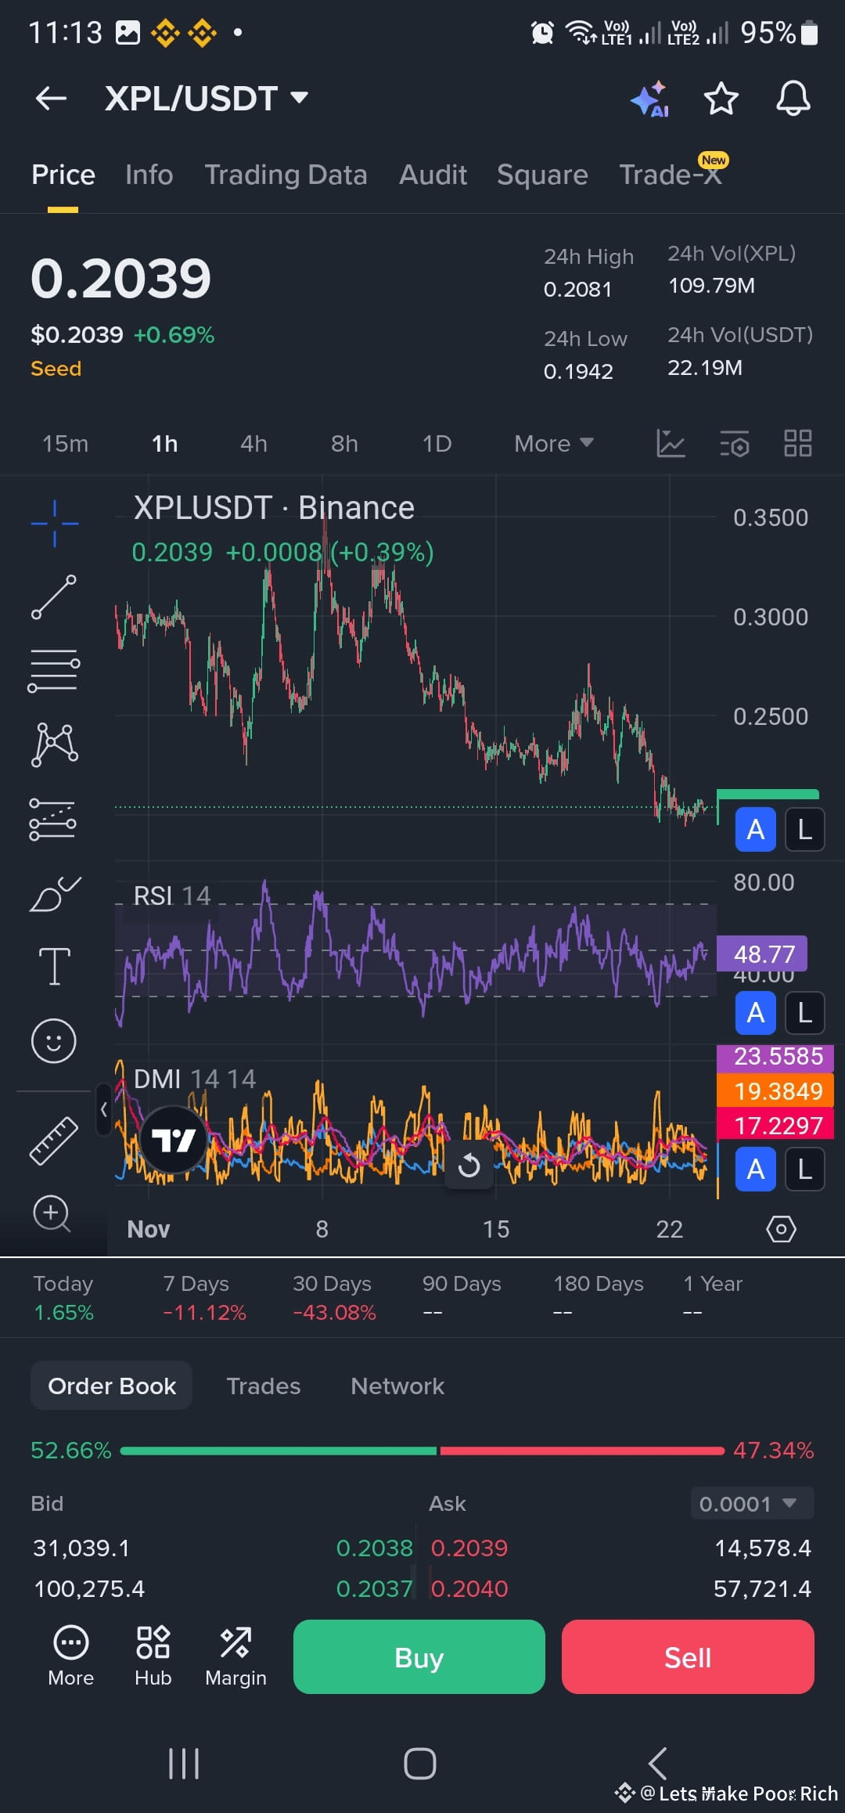Show the Trades list
The width and height of the screenshot is (845, 1813).
263,1386
